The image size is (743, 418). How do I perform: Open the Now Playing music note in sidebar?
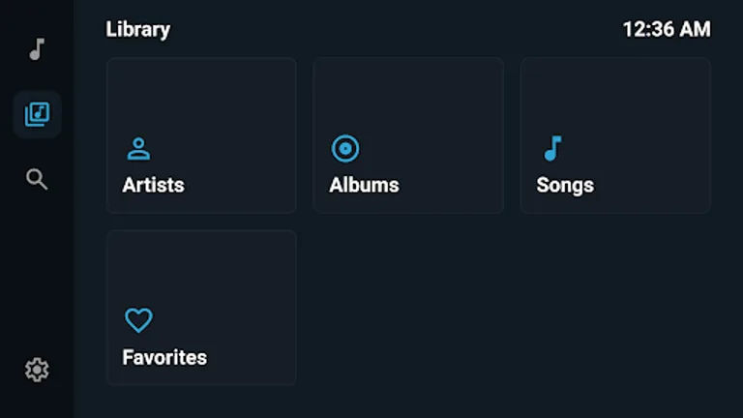pyautogui.click(x=37, y=49)
